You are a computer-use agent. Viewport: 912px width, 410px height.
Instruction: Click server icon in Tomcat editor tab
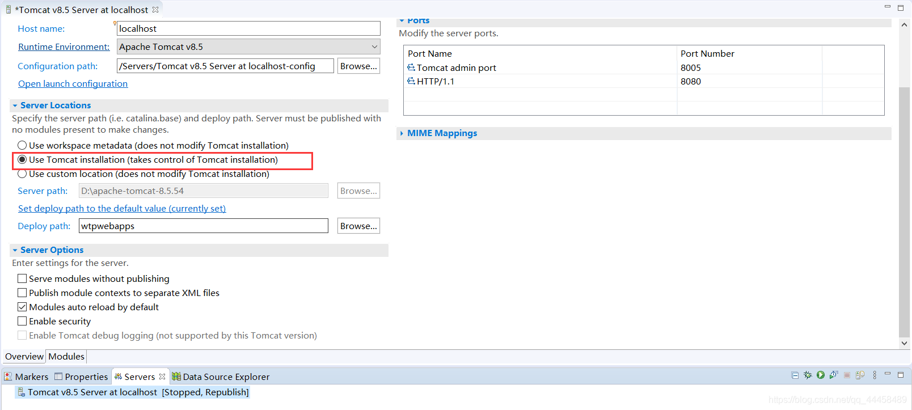(9, 10)
